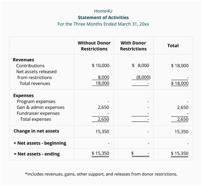Click the Expenses section label
This screenshot has width=202, height=186.
(23, 95)
